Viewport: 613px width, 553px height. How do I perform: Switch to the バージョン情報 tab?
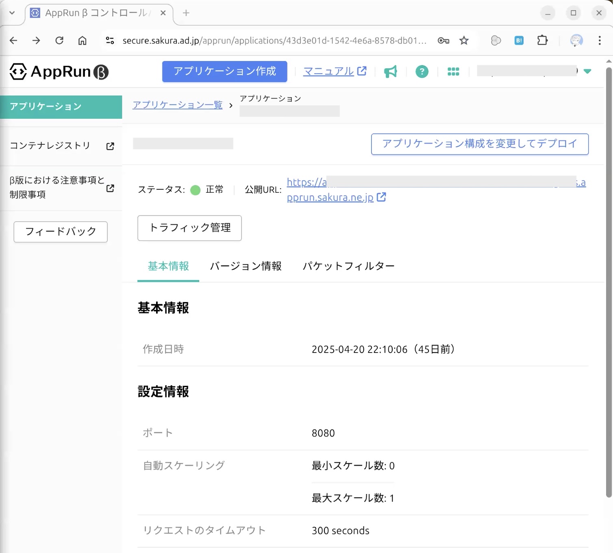pyautogui.click(x=246, y=266)
